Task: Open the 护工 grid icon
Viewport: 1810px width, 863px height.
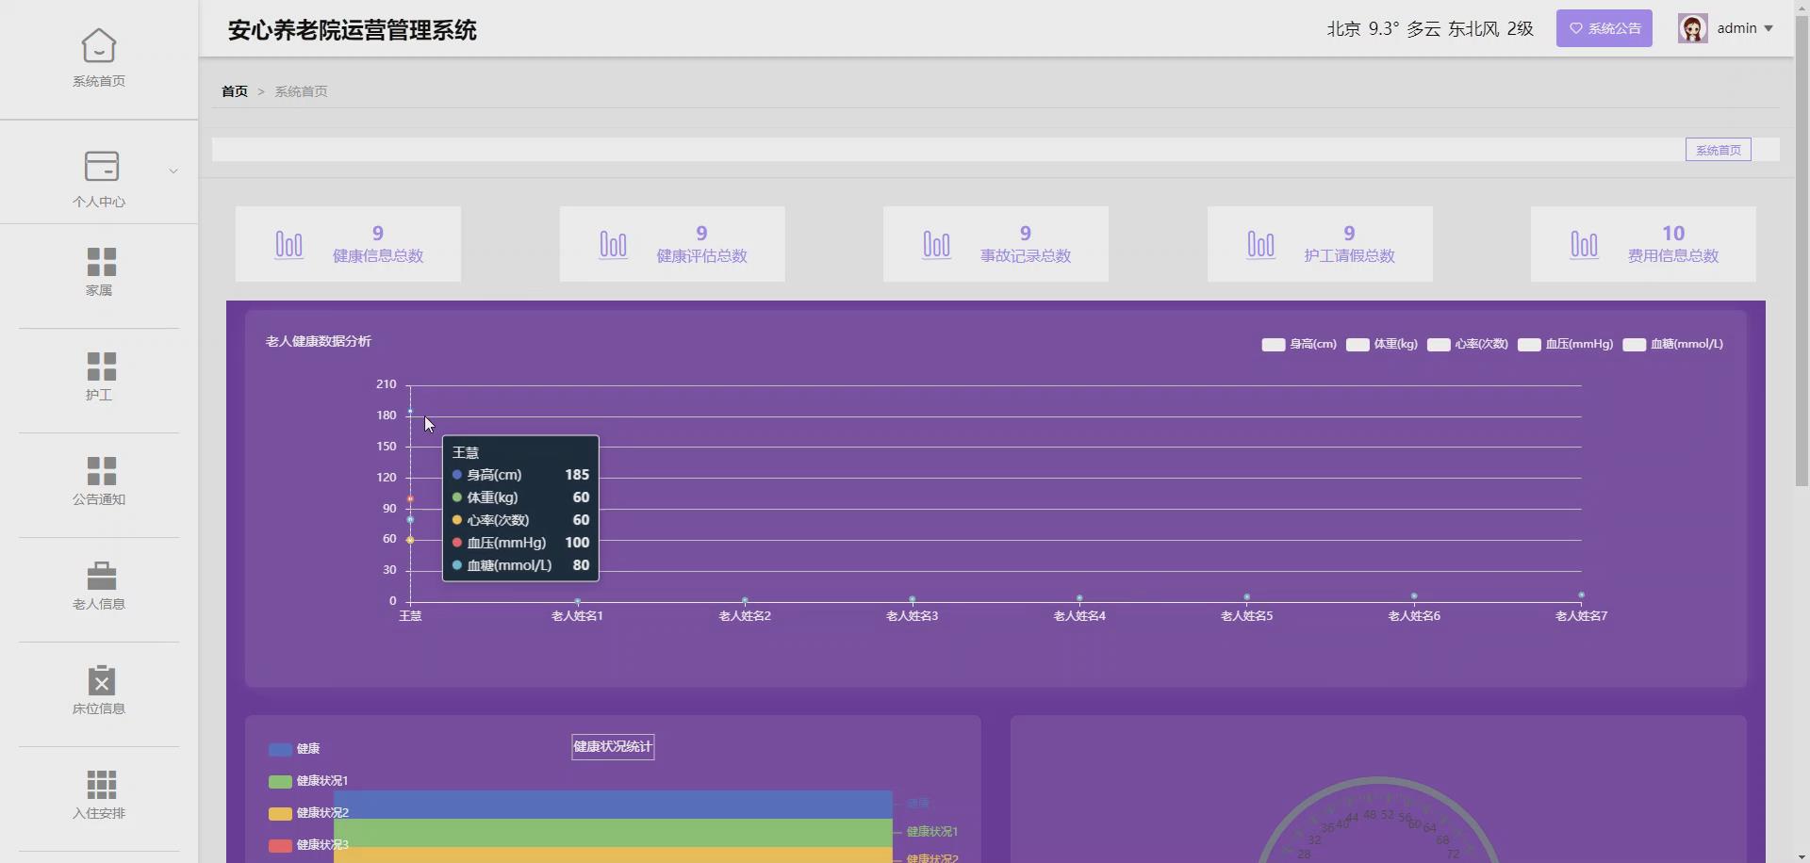Action: (x=101, y=366)
